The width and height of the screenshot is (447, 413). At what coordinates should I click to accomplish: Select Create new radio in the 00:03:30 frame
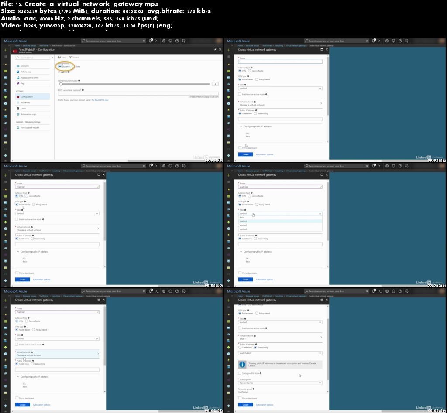pos(240,347)
